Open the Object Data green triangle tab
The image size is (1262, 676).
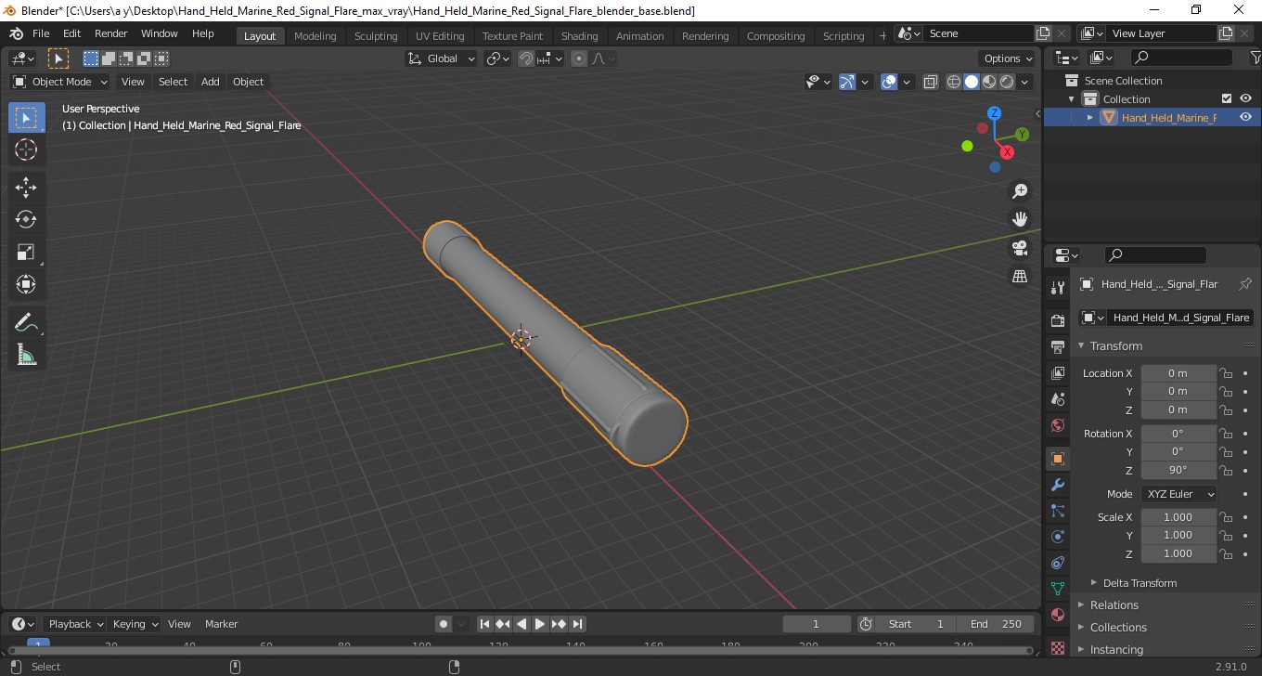[x=1057, y=589]
